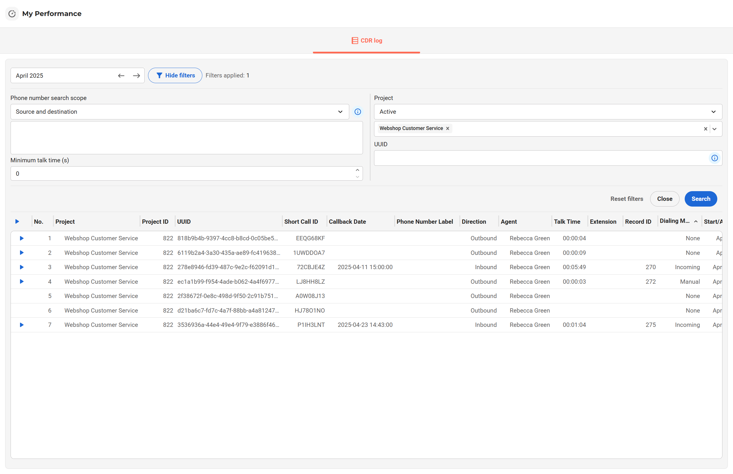Sort by Extension column header
Viewport: 733px width, 474px height.
tap(603, 222)
